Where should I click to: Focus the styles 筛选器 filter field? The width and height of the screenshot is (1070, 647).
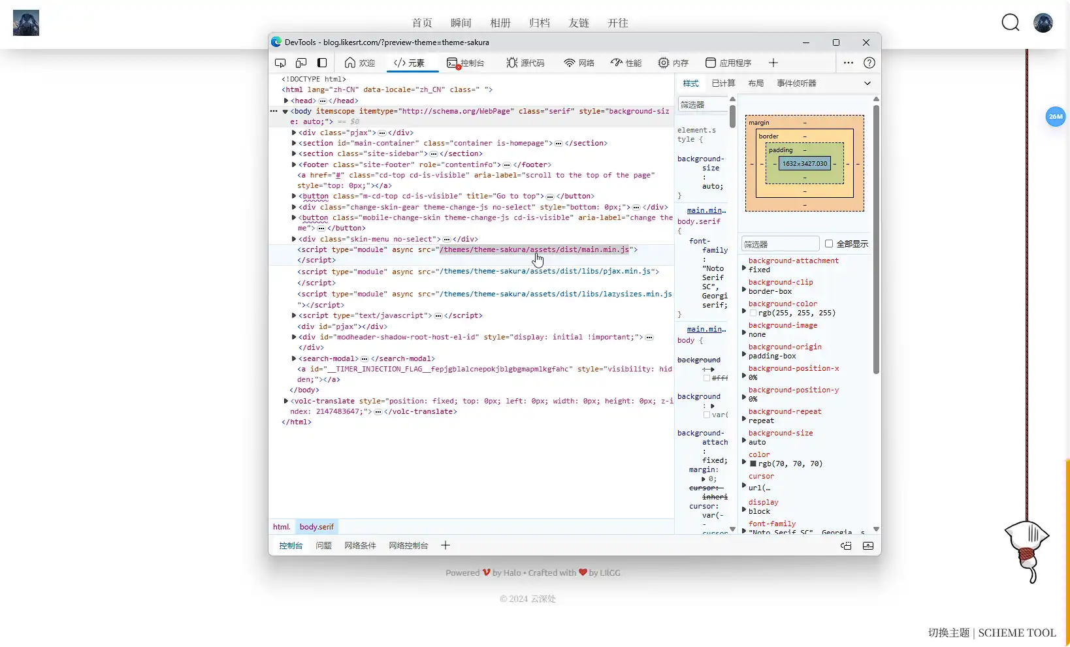coord(702,104)
